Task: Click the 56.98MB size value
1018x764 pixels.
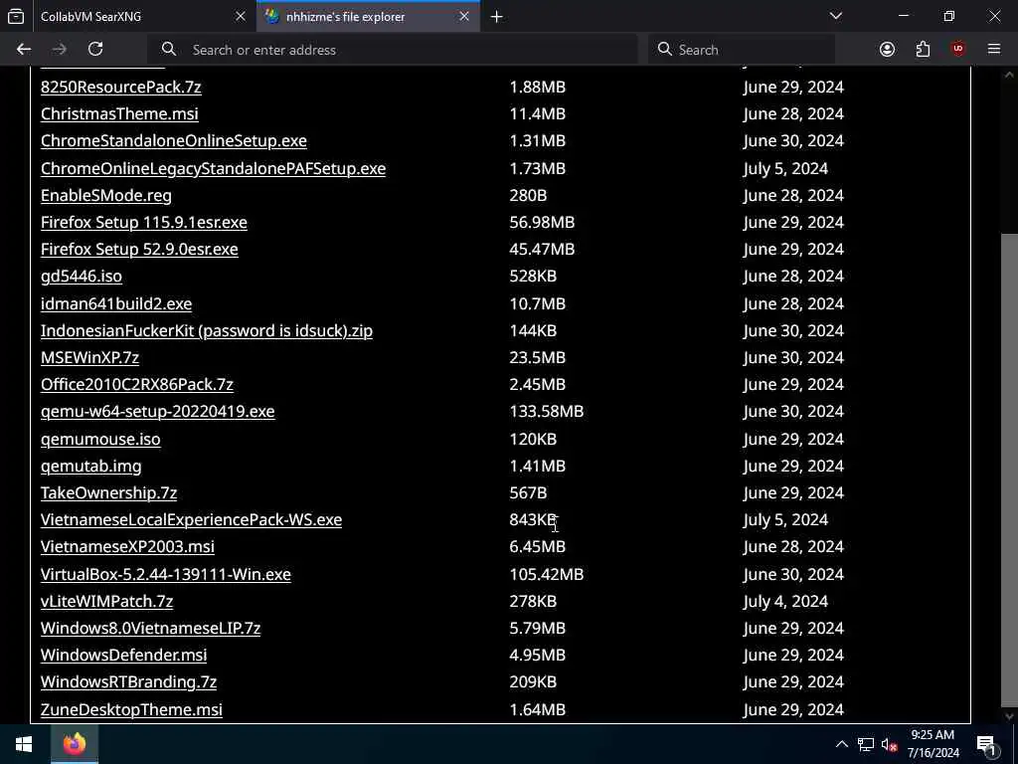Action: (542, 222)
